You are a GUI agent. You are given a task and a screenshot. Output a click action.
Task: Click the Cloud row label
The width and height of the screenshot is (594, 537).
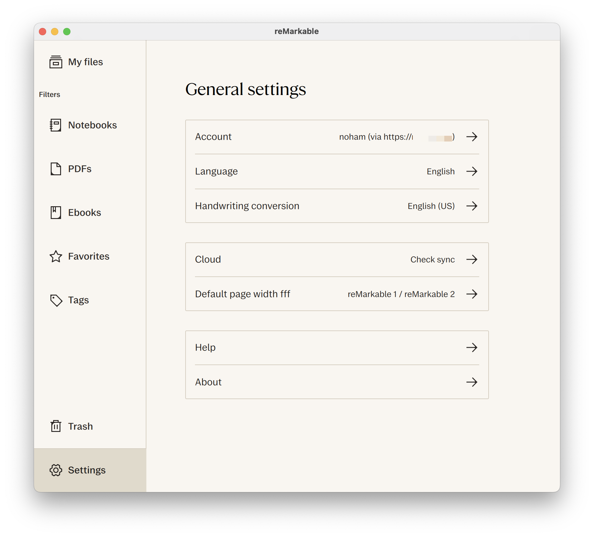(208, 259)
